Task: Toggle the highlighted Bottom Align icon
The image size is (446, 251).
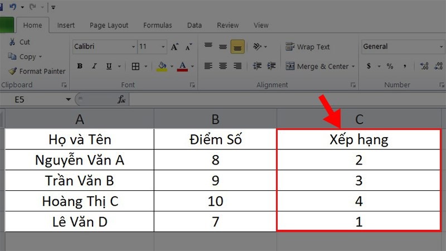Action: pos(237,47)
